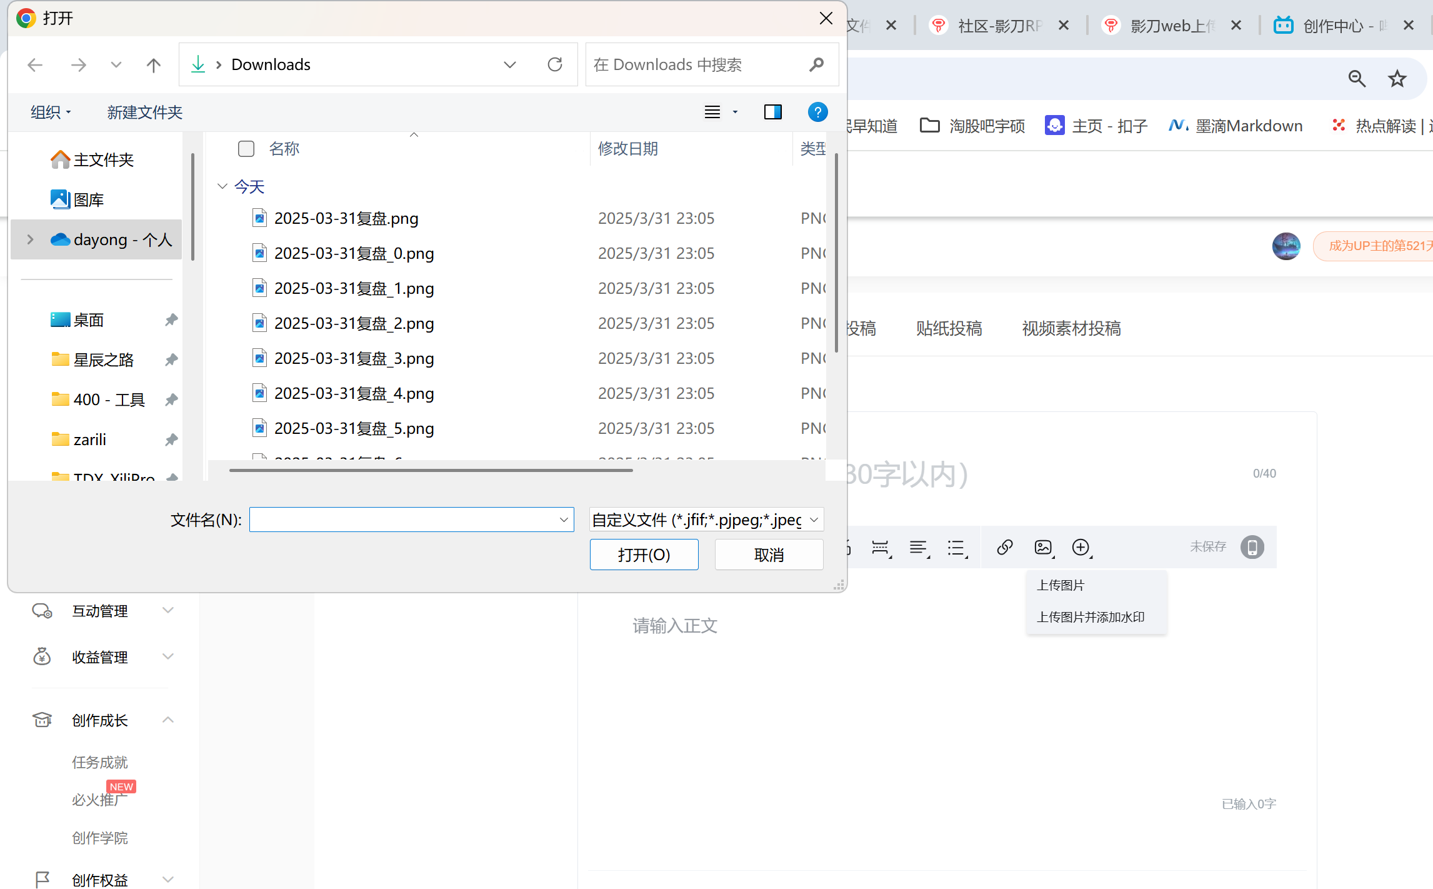
Task: Open the 组织 menu
Action: pyautogui.click(x=51, y=112)
